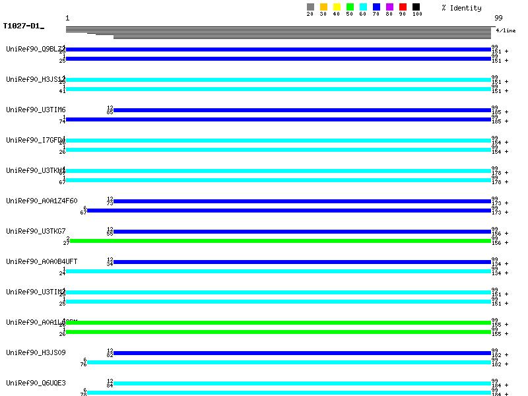Open the UniRef90_U3TIM6 hit label
This screenshot has height=396, width=528.
coord(36,110)
